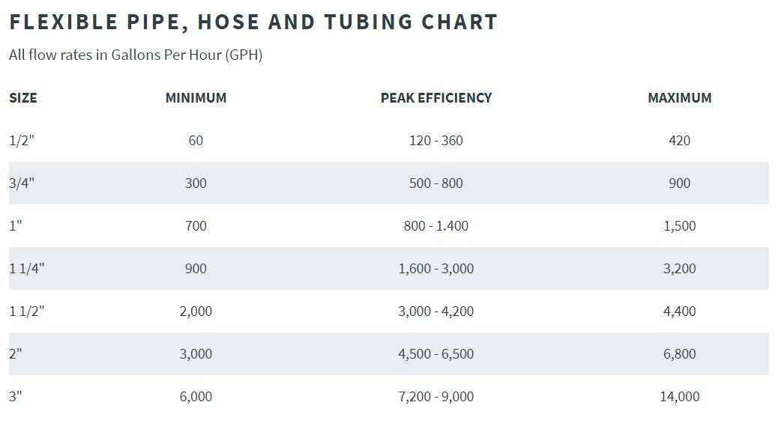Select the 6,800 maximum flow cell
781x426 pixels.
[680, 354]
